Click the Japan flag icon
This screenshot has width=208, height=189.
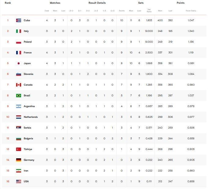pos(18,63)
